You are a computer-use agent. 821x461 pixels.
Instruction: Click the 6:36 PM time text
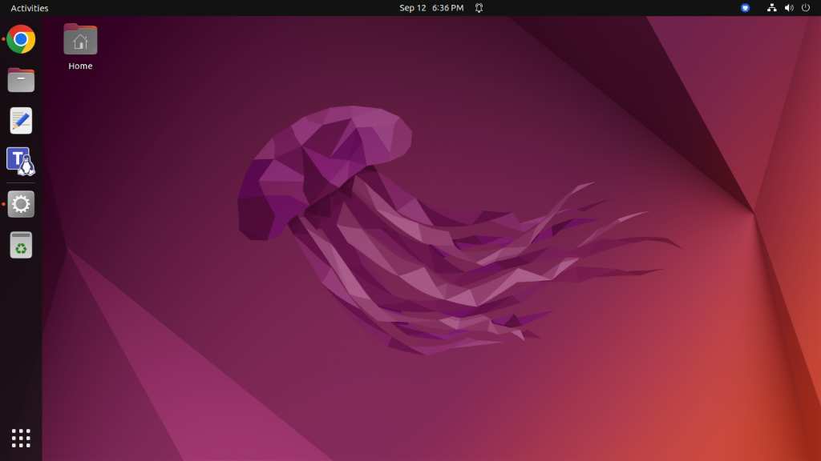coord(447,8)
